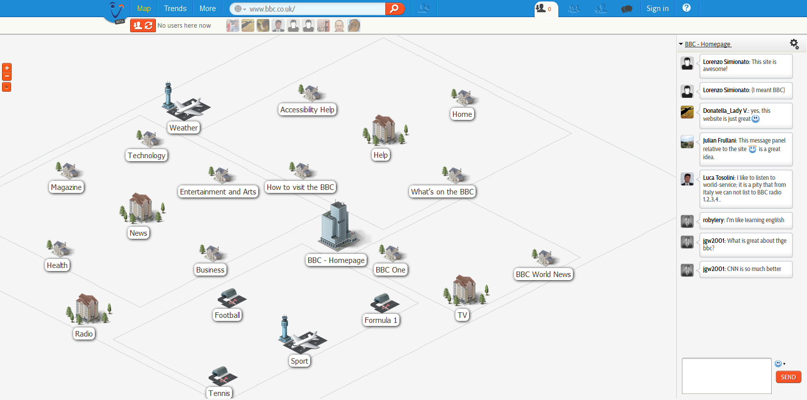
Task: Open the More menu
Action: point(207,9)
